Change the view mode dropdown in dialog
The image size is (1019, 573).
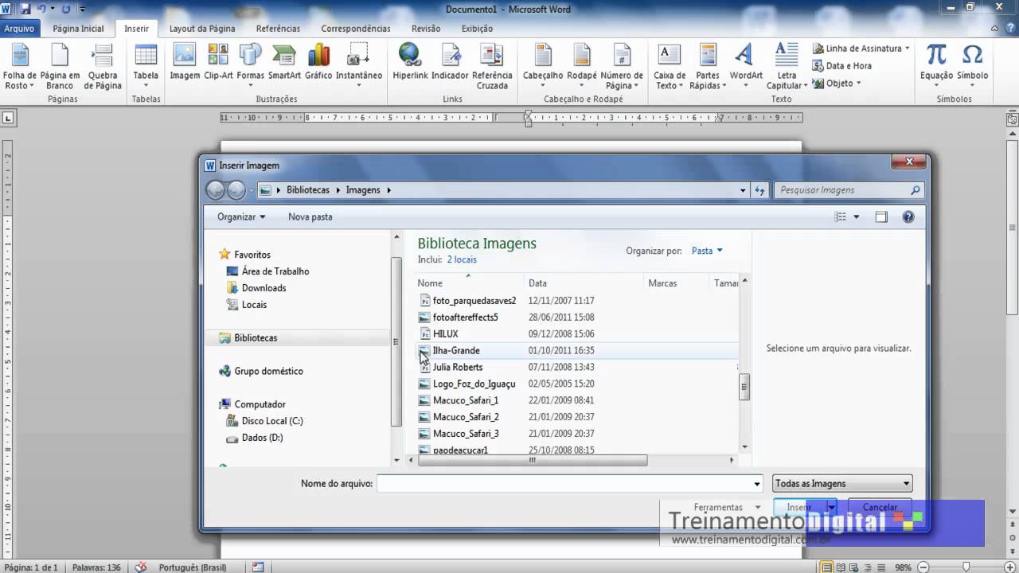pyautogui.click(x=857, y=216)
